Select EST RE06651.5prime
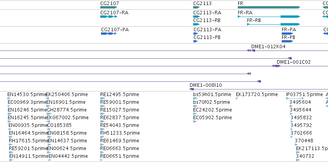 point(119,157)
